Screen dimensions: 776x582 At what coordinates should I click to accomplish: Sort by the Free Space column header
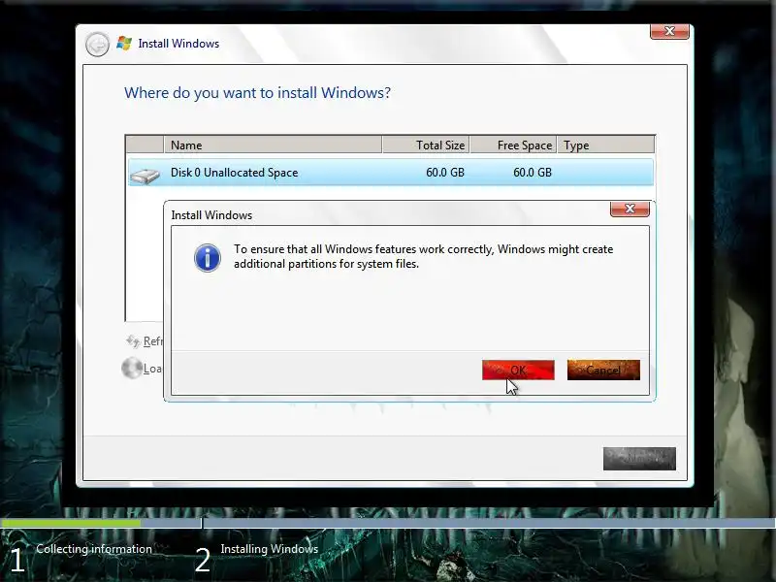[513, 145]
